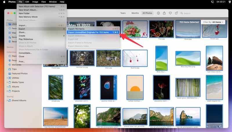Image resolution: width=232 pixels, height=132 pixels.
Task: Click the Albums folder icon
Action: click(10, 87)
